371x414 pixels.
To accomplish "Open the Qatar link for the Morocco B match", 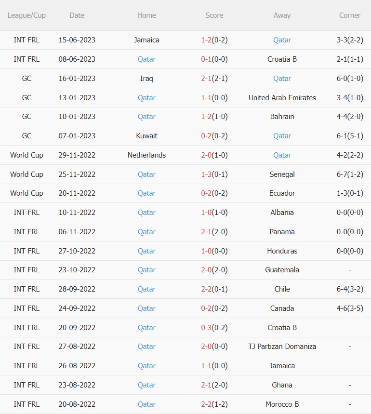I will tap(146, 404).
